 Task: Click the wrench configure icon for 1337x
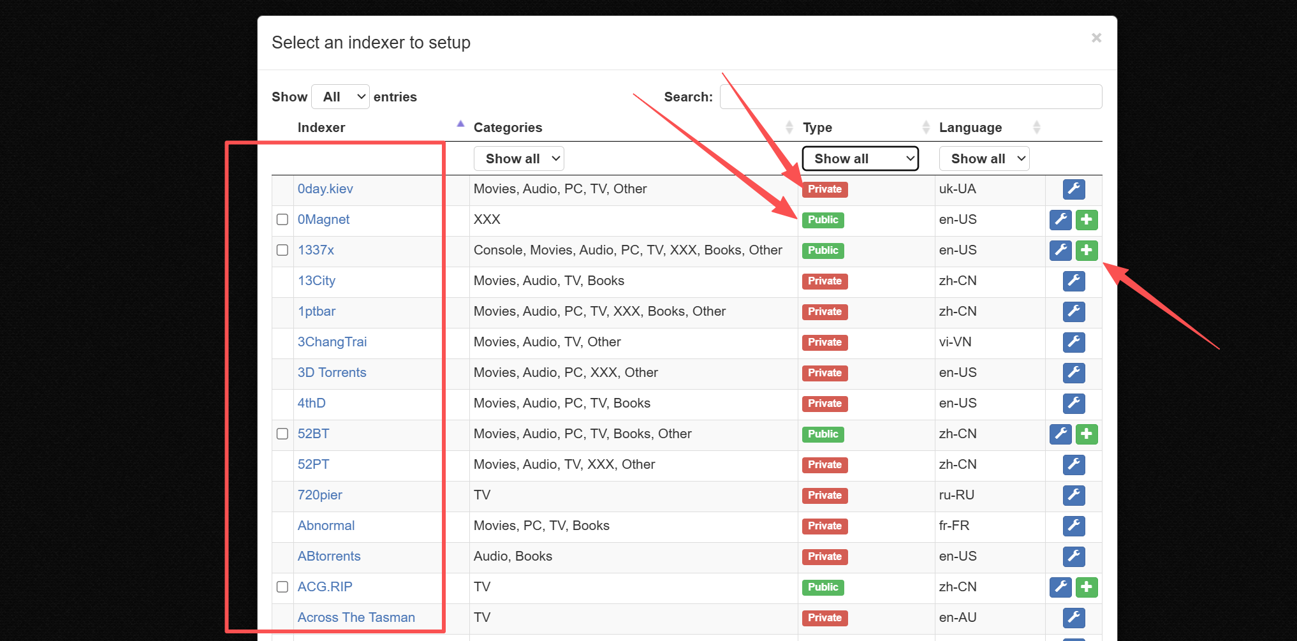click(1060, 251)
